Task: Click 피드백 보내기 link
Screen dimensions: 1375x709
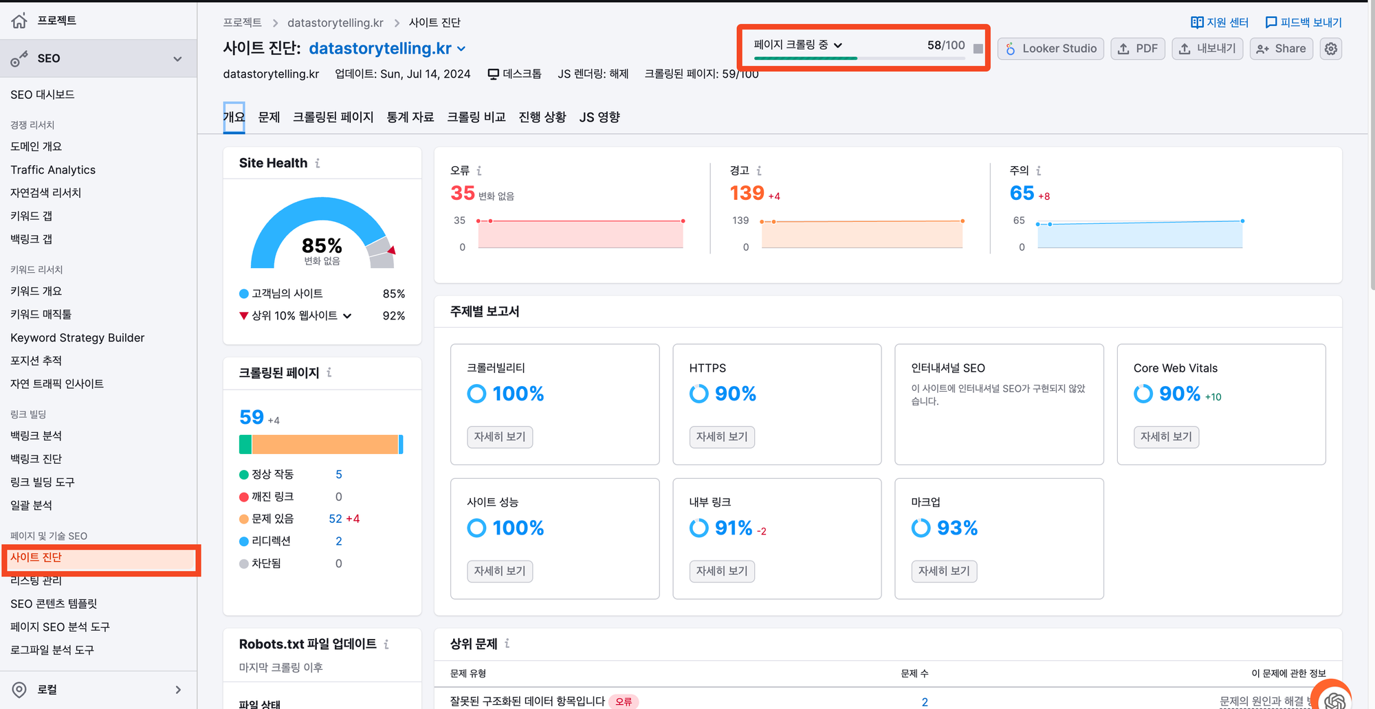Action: pyautogui.click(x=1303, y=23)
